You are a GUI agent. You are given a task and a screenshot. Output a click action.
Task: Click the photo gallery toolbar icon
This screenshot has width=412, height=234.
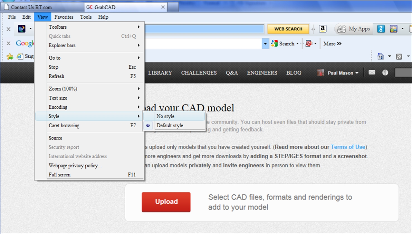point(393,29)
